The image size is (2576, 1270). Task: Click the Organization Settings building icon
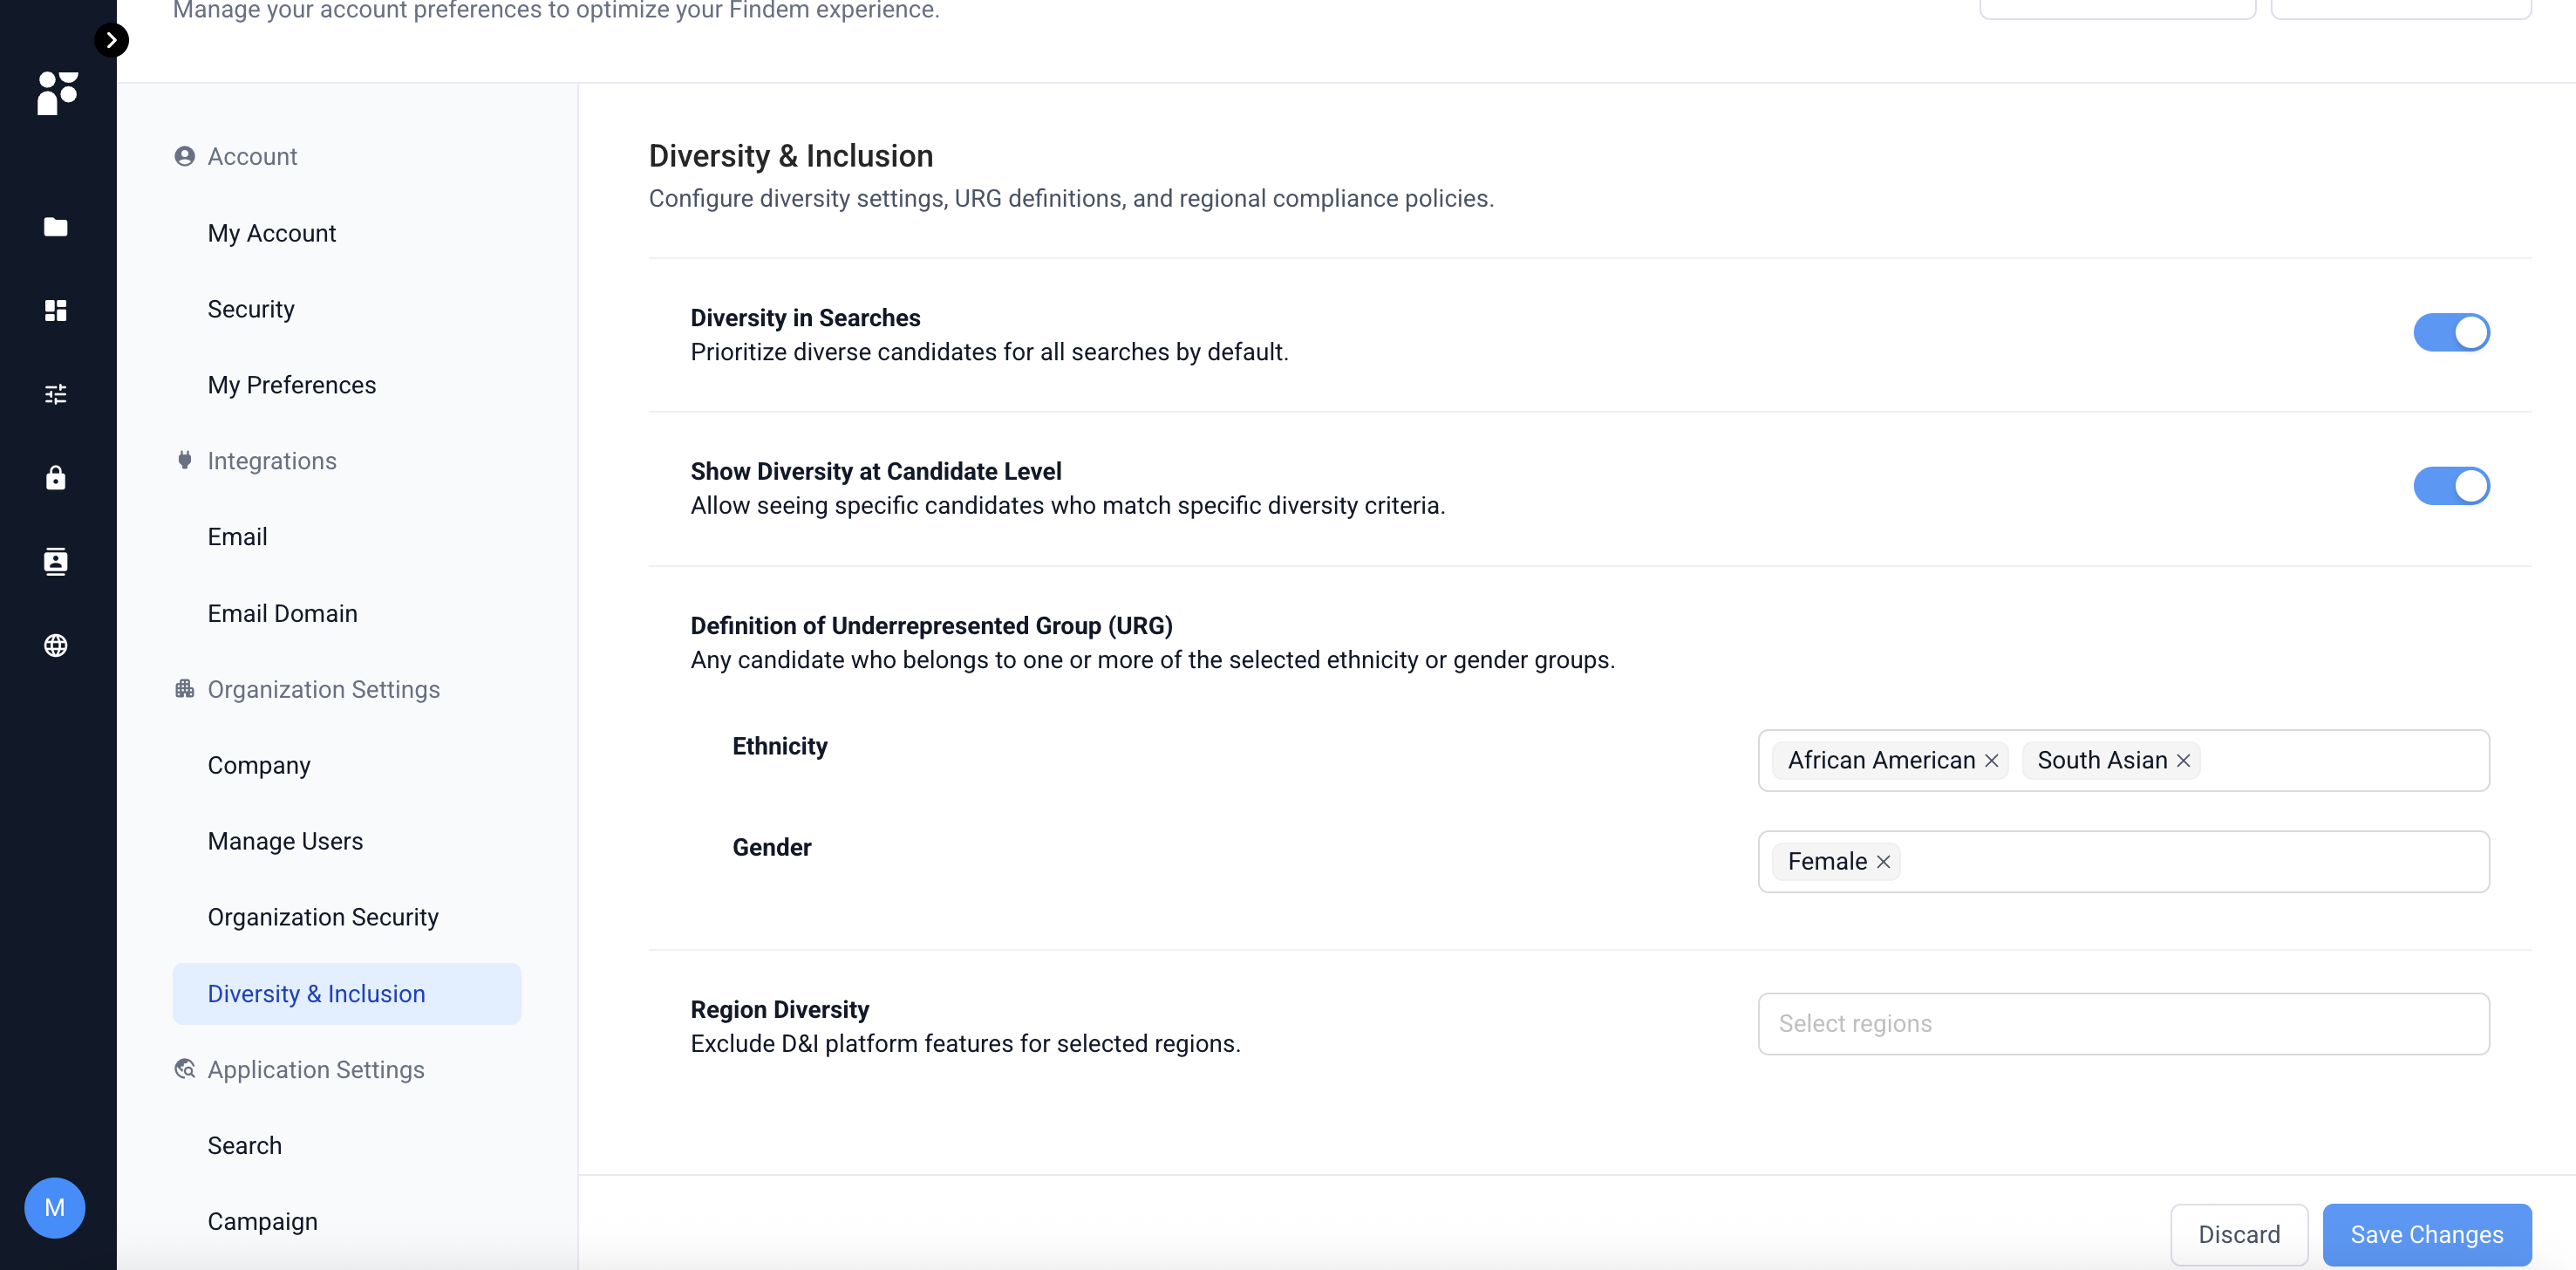point(184,688)
